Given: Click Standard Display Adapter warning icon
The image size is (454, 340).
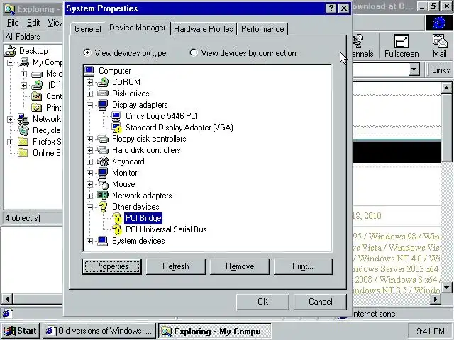Looking at the screenshot, I should tap(116, 127).
